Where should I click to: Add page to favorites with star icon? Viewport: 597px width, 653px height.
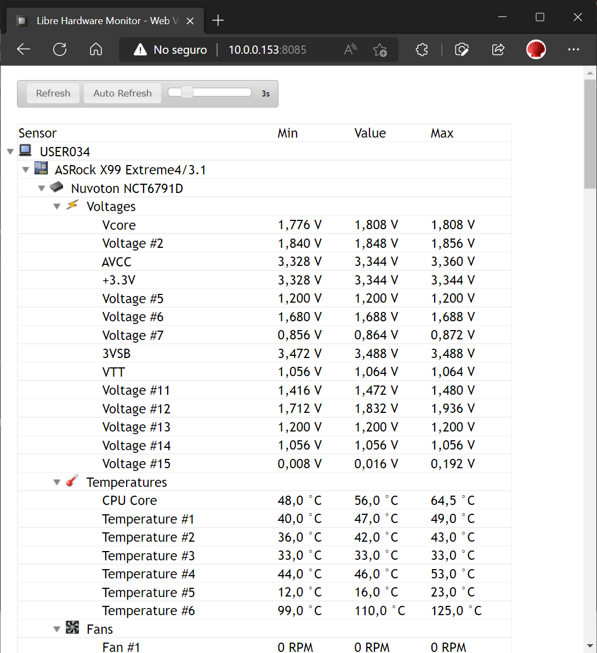coord(380,50)
